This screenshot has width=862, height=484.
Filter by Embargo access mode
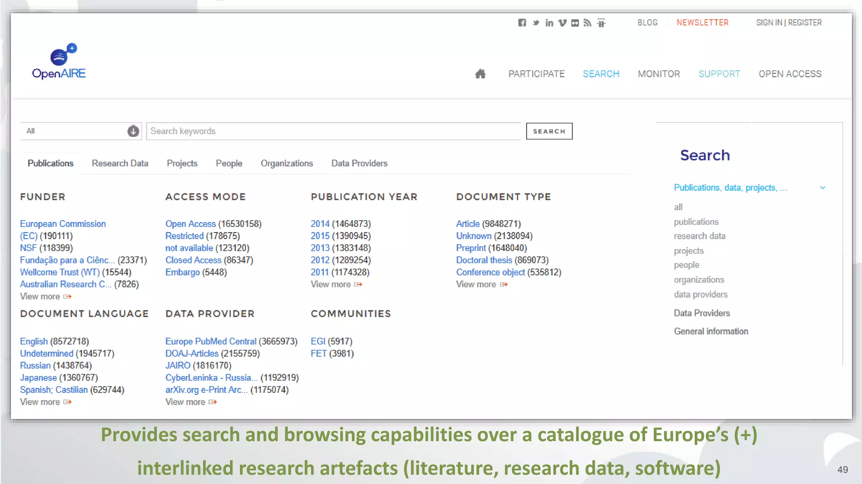pos(183,273)
